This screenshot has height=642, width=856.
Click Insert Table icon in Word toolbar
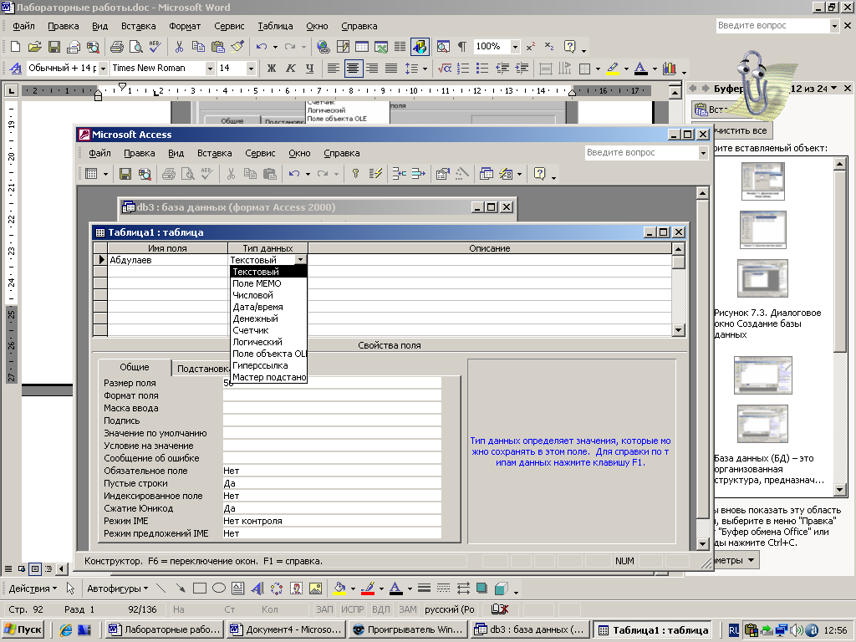362,47
